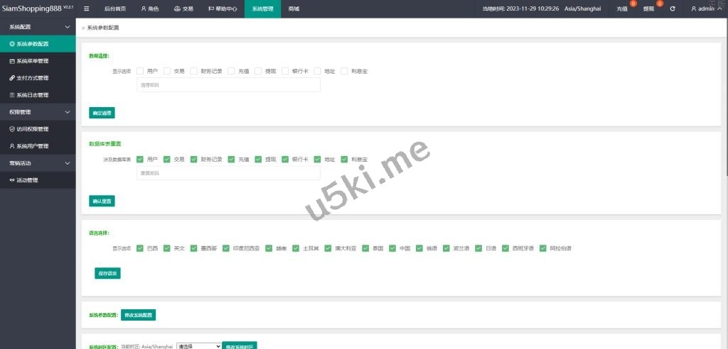Go to the 后台首页 top tab
This screenshot has width=728, height=349.
pos(114,9)
